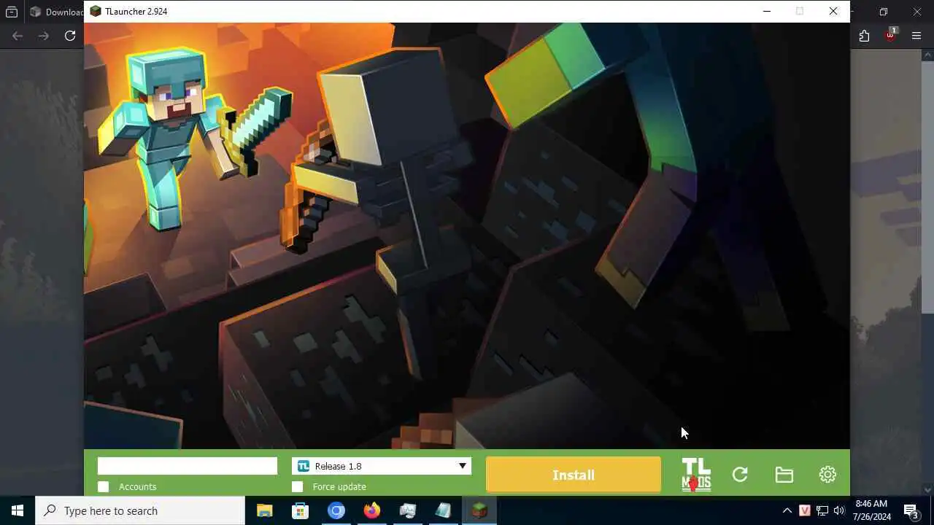Toggle the Accounts checkbox
This screenshot has height=525, width=934.
103,486
